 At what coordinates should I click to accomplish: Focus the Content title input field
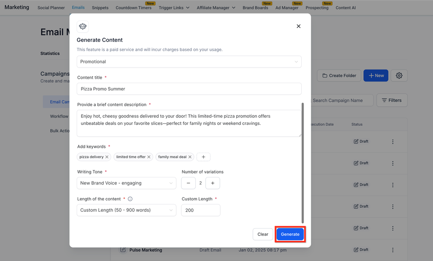[x=189, y=89]
